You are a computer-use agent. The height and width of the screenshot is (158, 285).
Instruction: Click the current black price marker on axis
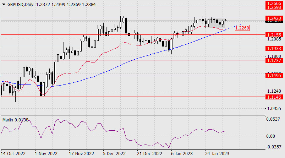pos(274,21)
